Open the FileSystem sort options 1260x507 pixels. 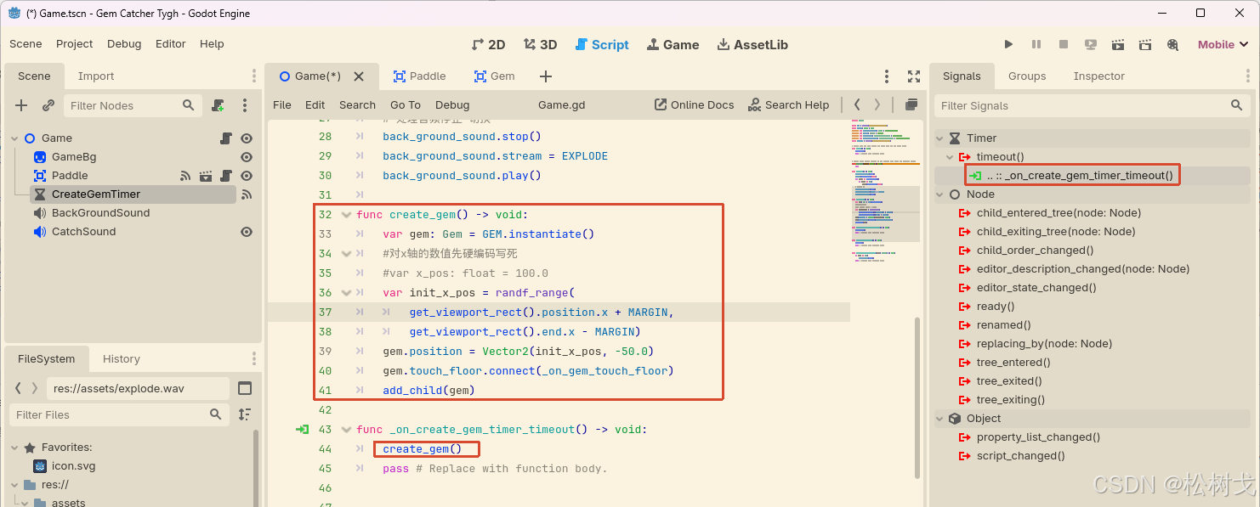tap(245, 414)
